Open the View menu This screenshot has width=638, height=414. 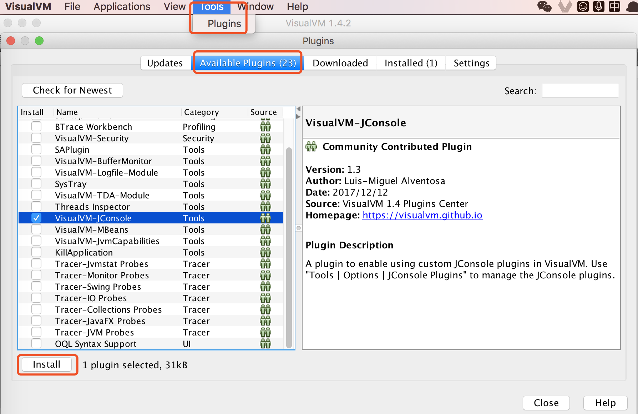(x=174, y=6)
